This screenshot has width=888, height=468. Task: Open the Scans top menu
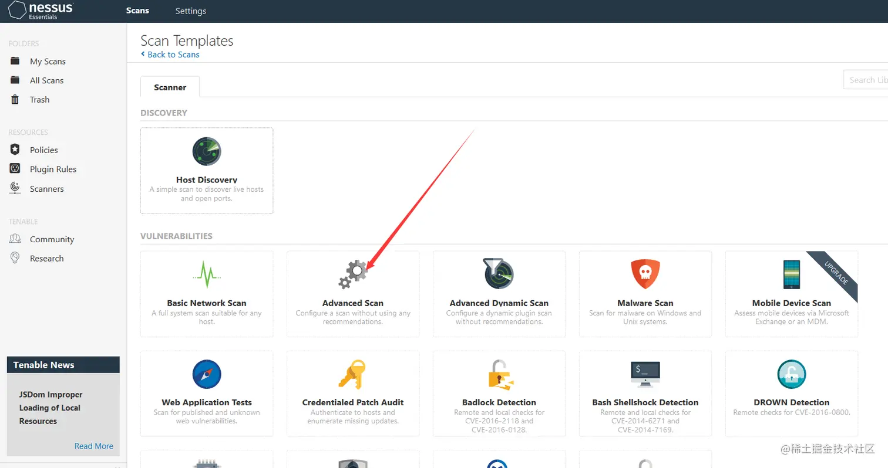point(137,11)
